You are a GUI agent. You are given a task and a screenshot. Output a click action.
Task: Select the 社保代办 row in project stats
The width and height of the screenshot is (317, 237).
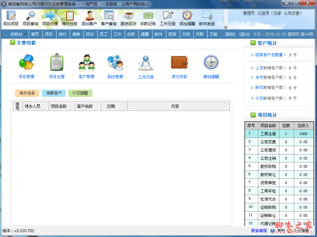pos(279,199)
